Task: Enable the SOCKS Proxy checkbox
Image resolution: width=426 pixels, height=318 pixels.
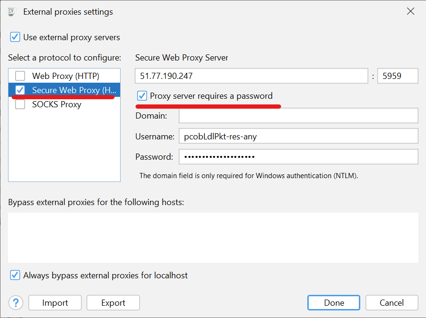Action: point(20,104)
